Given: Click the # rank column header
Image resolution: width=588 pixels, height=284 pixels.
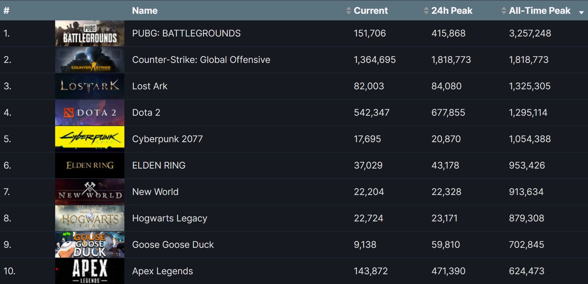Looking at the screenshot, I should coord(6,11).
